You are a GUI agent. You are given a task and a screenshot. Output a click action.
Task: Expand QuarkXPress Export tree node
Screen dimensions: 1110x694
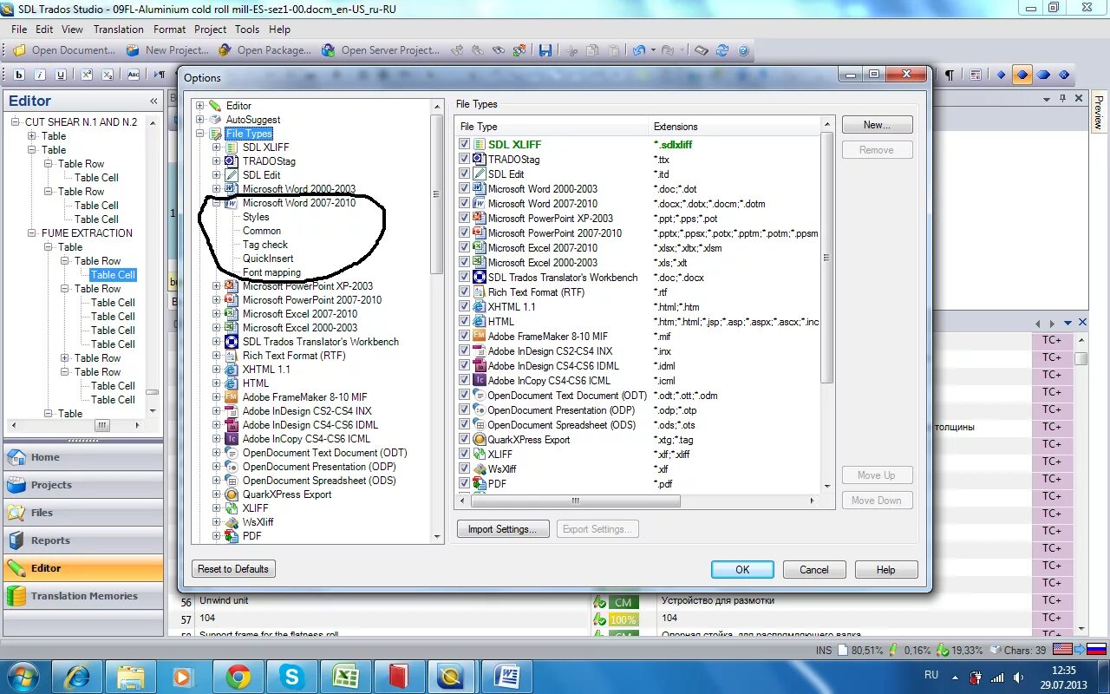[x=217, y=494]
